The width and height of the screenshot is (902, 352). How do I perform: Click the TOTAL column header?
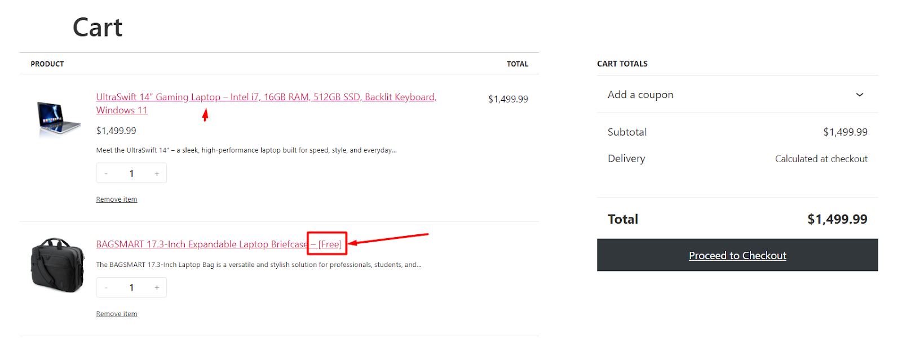[x=518, y=64]
